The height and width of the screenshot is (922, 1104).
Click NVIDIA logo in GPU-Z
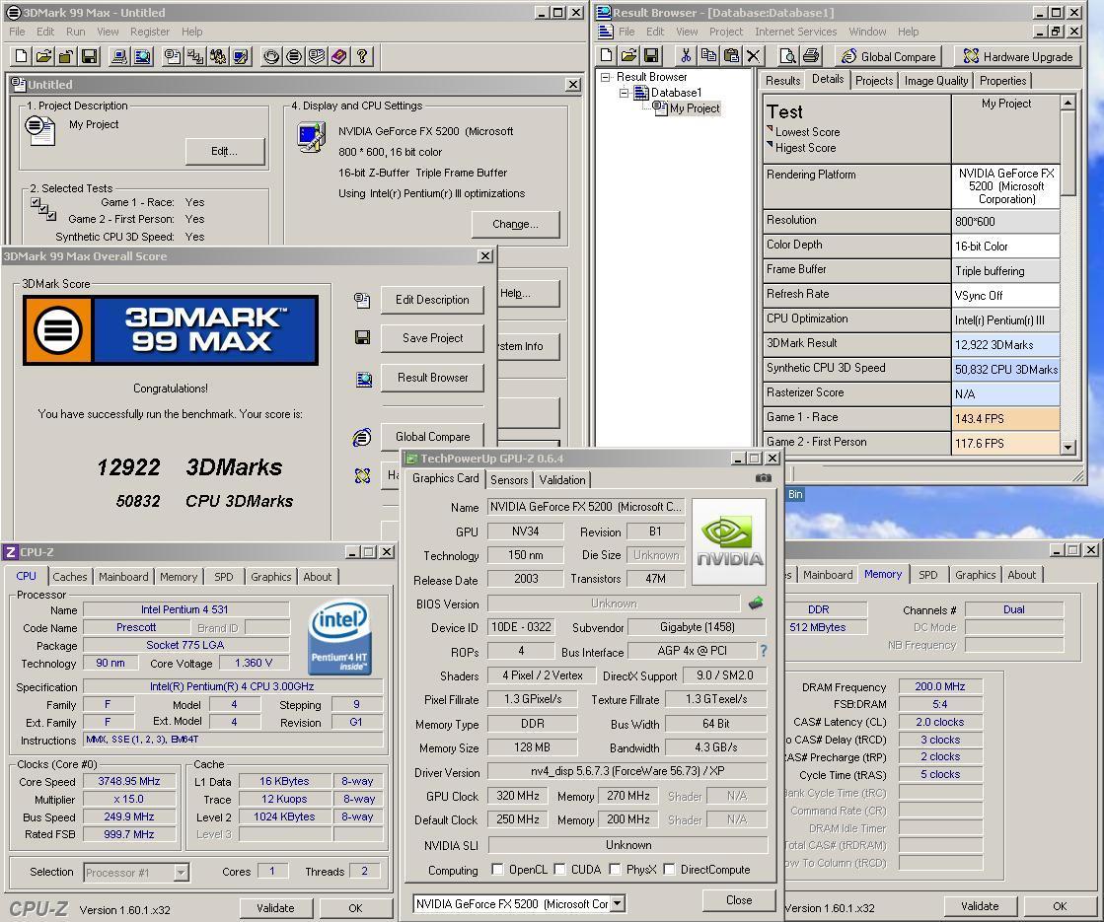point(729,542)
